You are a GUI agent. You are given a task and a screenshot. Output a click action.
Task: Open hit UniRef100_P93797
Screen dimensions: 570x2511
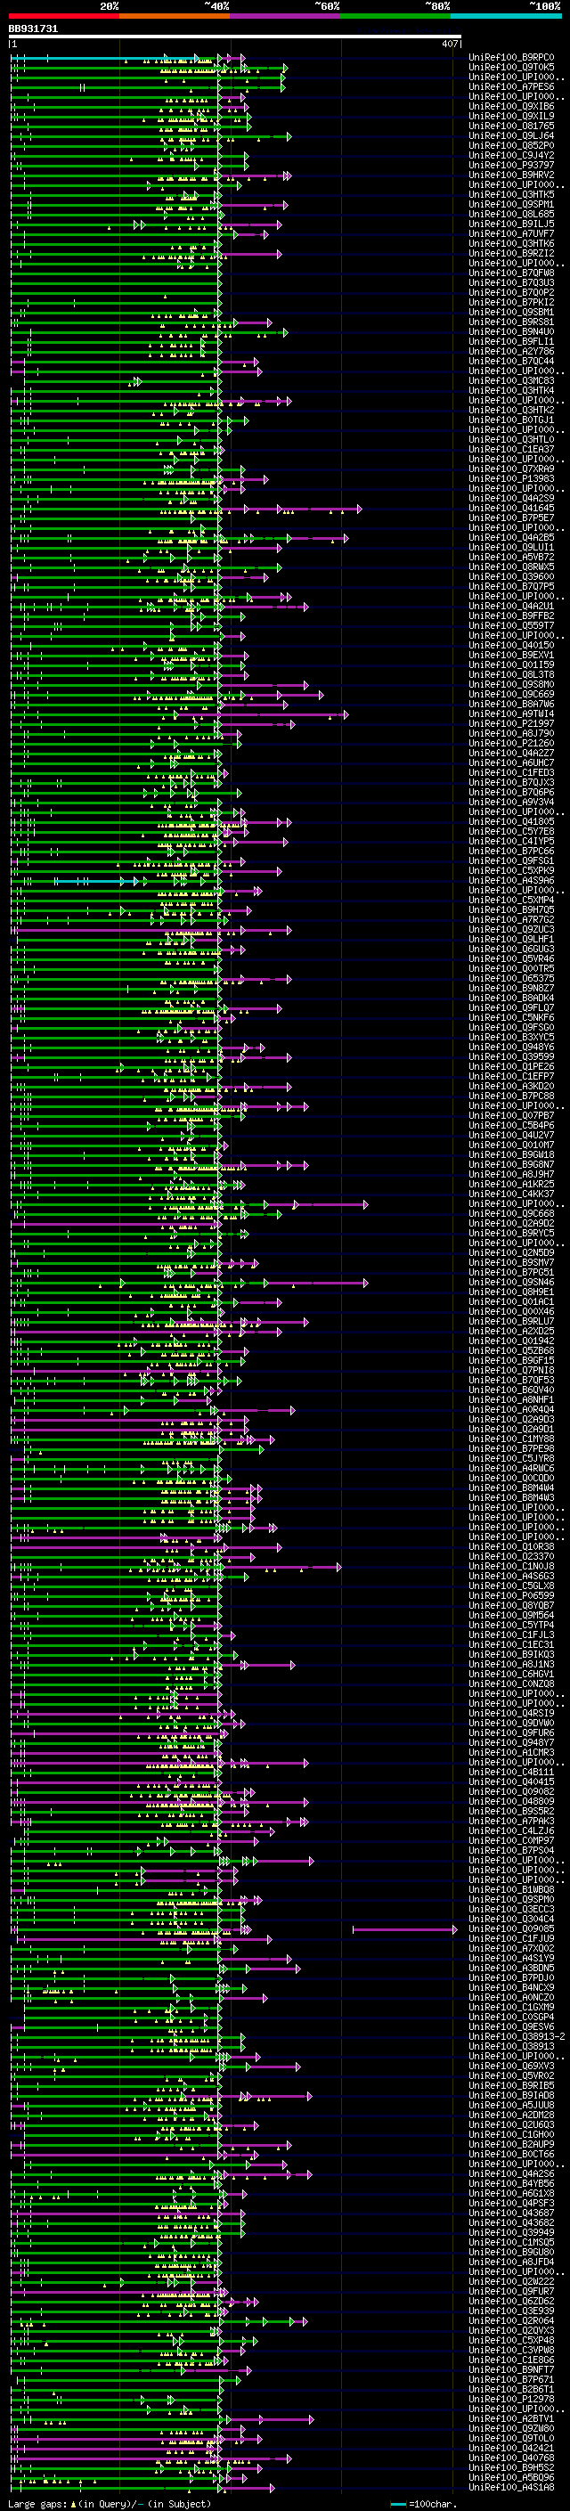pyautogui.click(x=511, y=165)
